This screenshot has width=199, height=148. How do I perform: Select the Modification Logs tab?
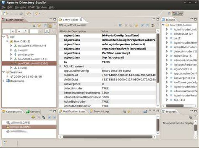(72, 112)
